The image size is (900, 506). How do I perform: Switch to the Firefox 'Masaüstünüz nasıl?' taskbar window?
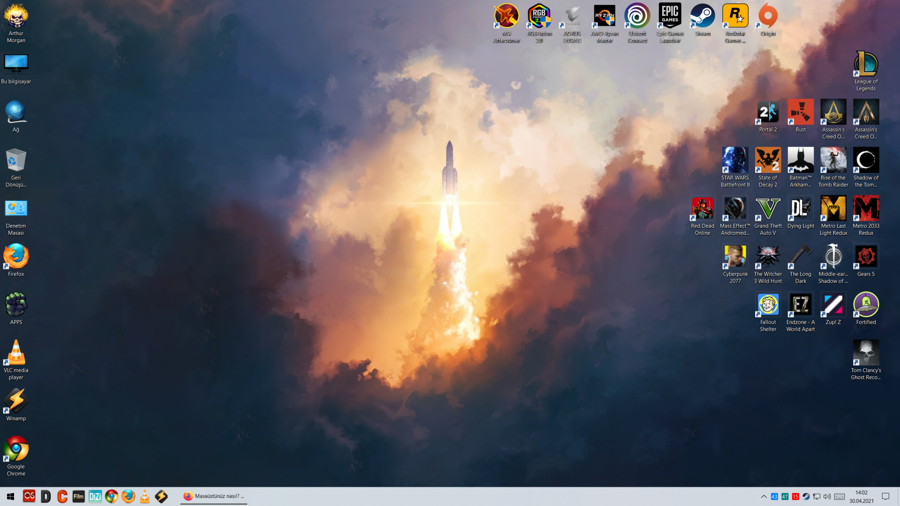point(214,496)
